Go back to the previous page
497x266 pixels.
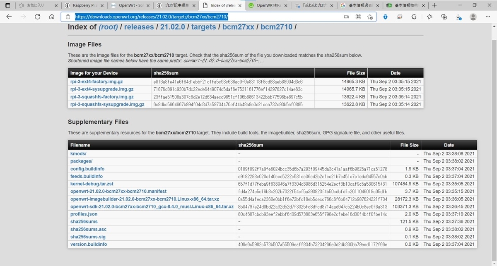coord(9,17)
